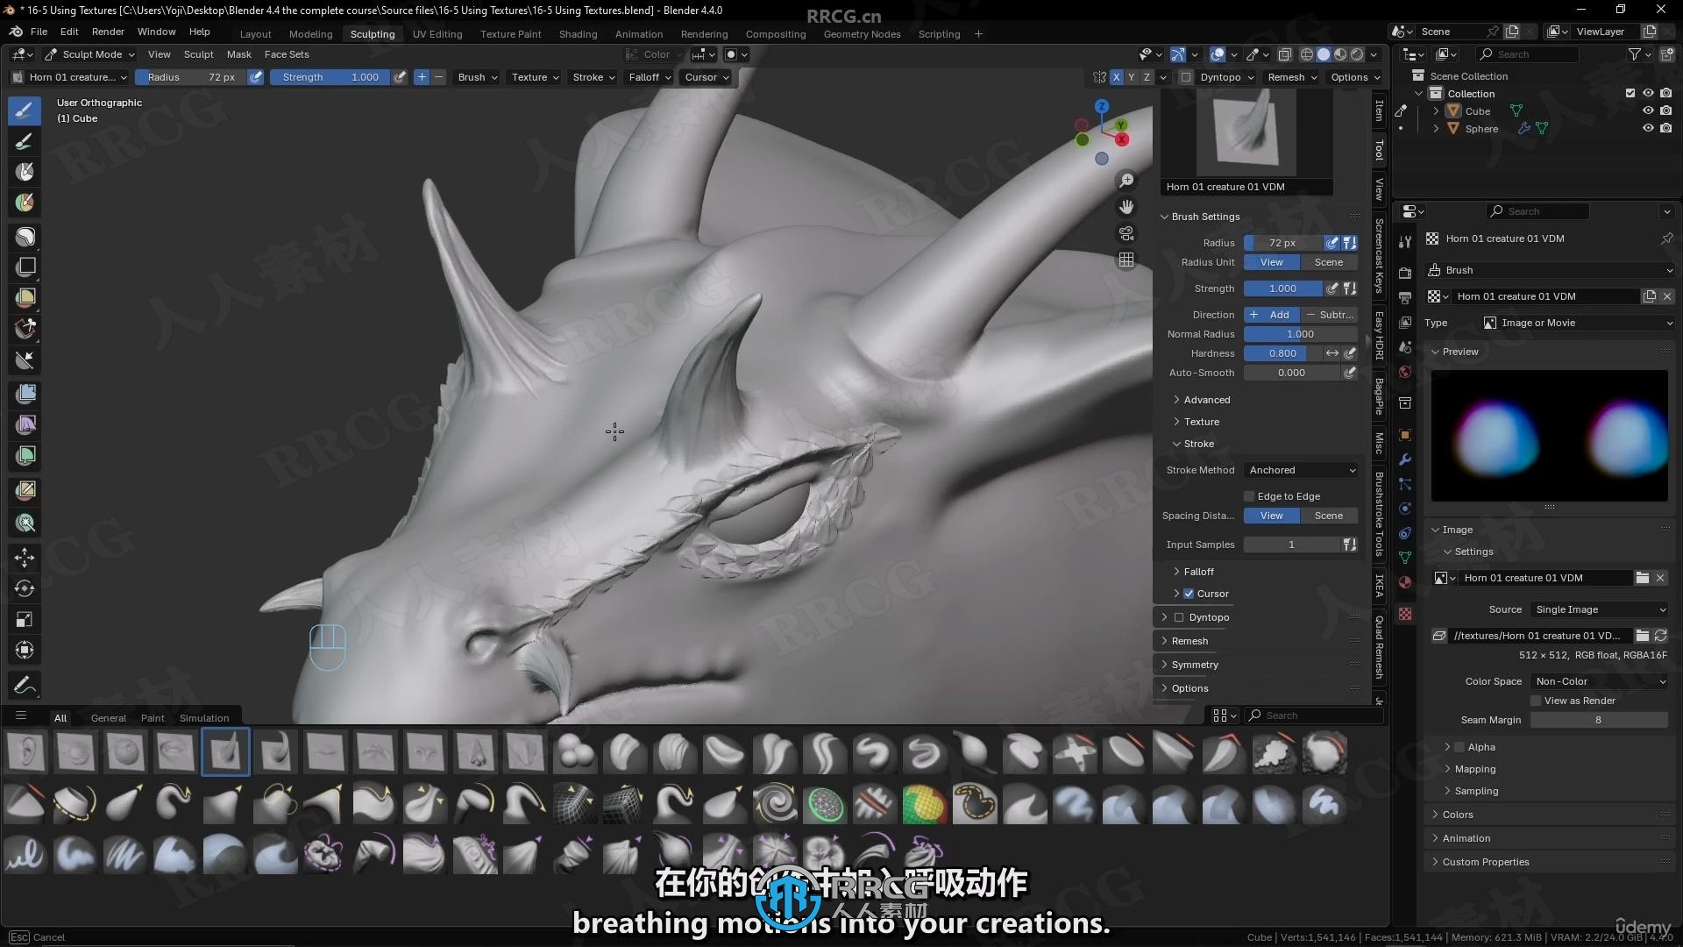Enable Edge to Edge checkbox

click(x=1250, y=496)
